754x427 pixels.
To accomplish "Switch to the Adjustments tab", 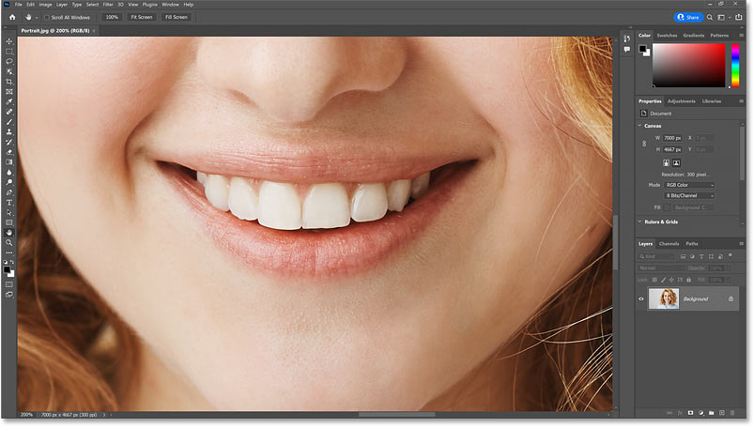I will (682, 101).
